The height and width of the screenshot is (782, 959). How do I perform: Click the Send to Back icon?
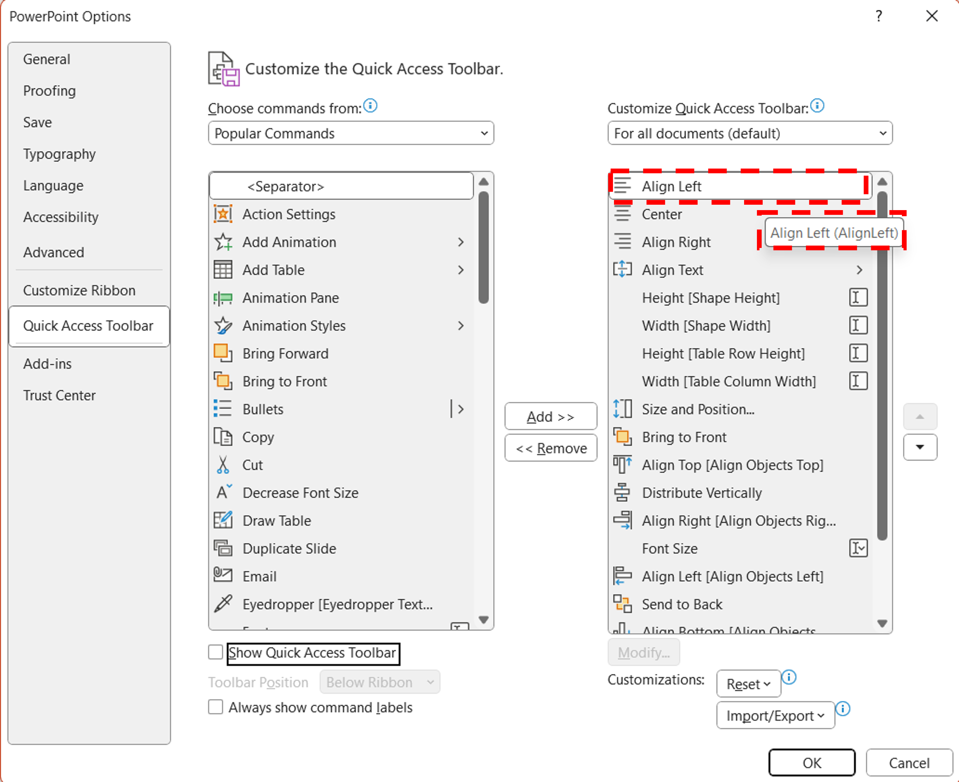[x=622, y=604]
